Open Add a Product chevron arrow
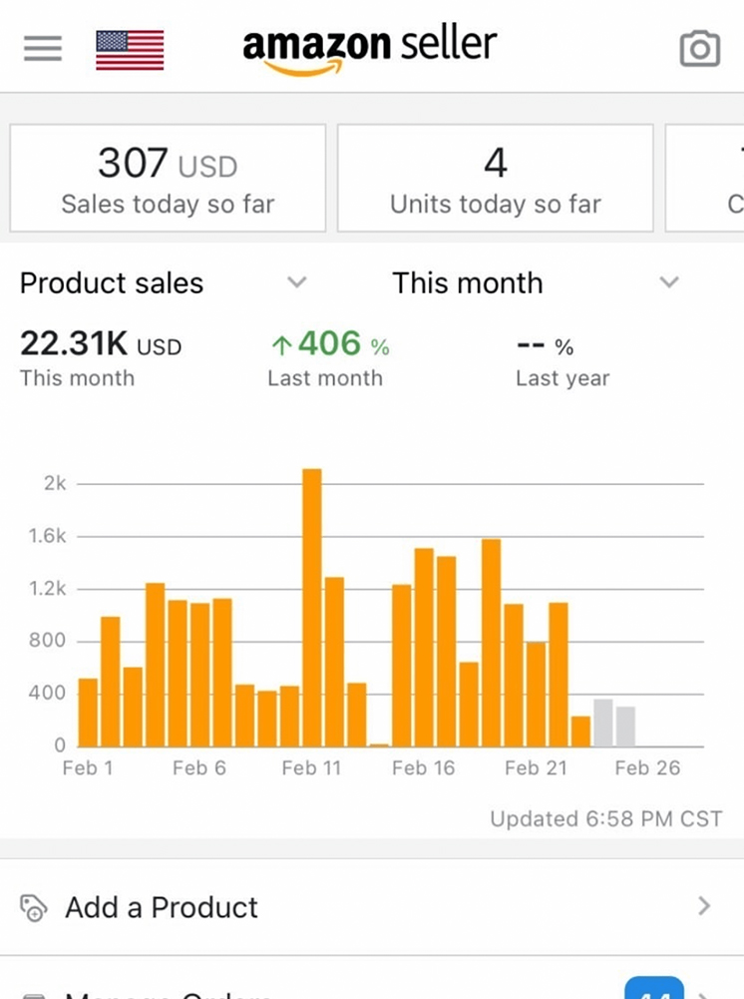This screenshot has height=999, width=744. coord(704,906)
